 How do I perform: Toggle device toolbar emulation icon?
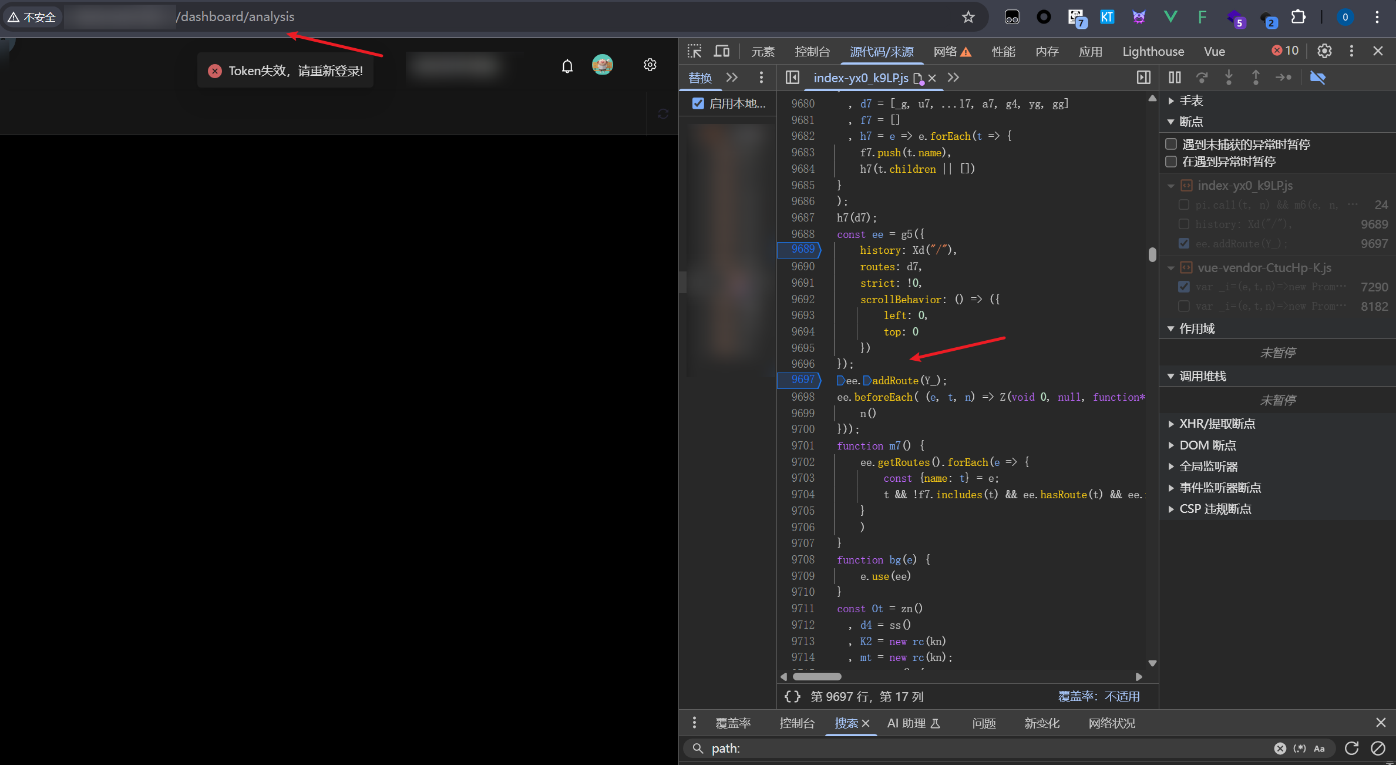coord(721,51)
